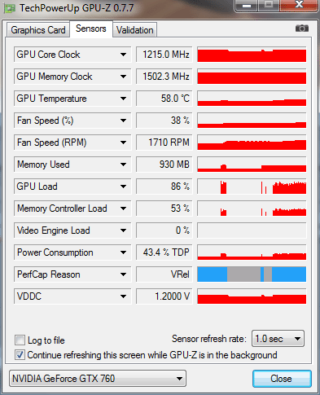Open the Sensor refresh rate dropdown
This screenshot has height=395, width=320.
point(278,339)
